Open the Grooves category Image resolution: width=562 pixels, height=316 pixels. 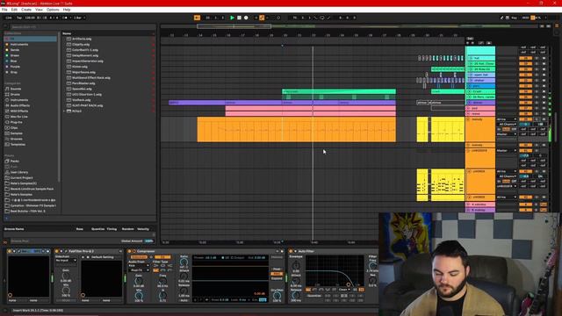coord(16,139)
